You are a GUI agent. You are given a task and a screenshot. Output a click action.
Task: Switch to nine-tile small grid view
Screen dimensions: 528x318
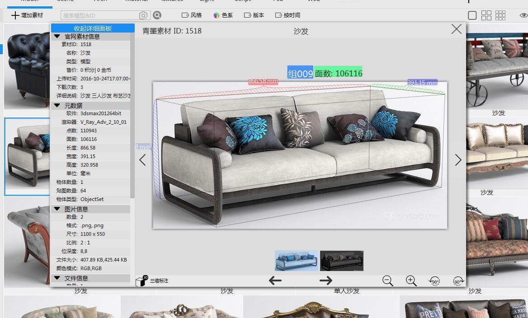point(500,15)
